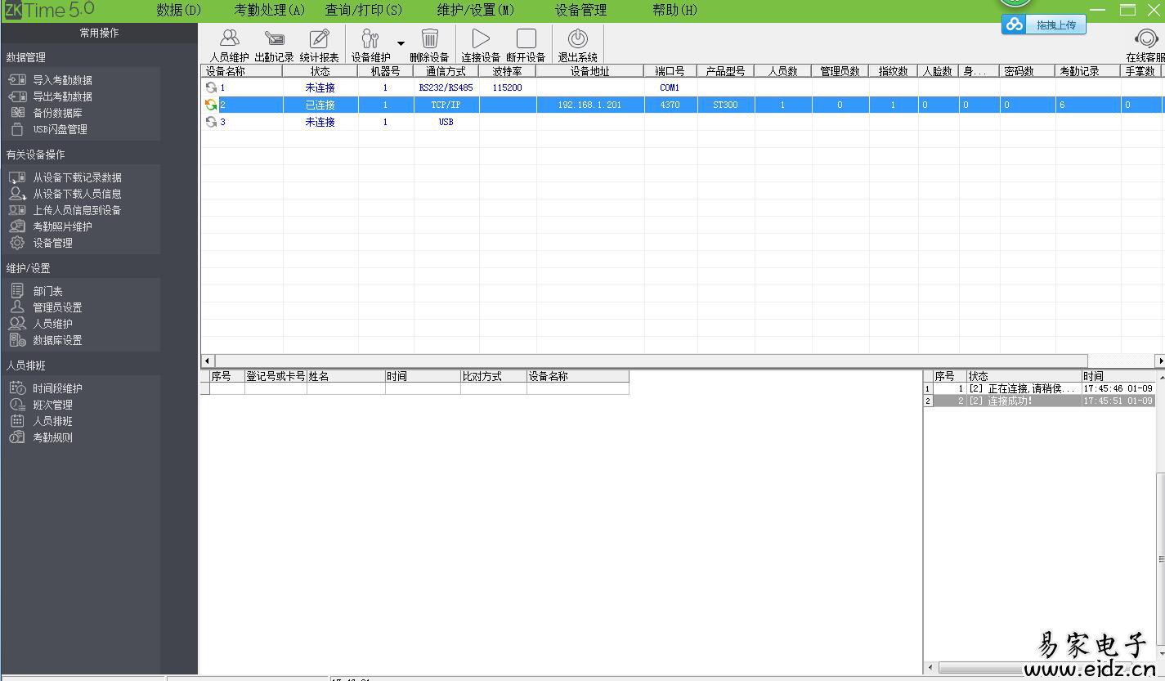Sort by the 通信方式 column header

coord(446,71)
